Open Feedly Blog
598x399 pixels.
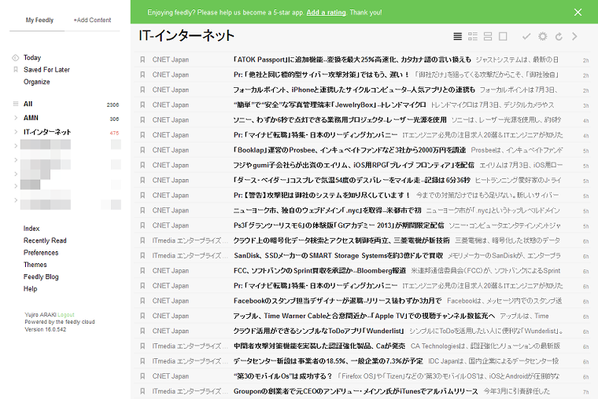[41, 276]
